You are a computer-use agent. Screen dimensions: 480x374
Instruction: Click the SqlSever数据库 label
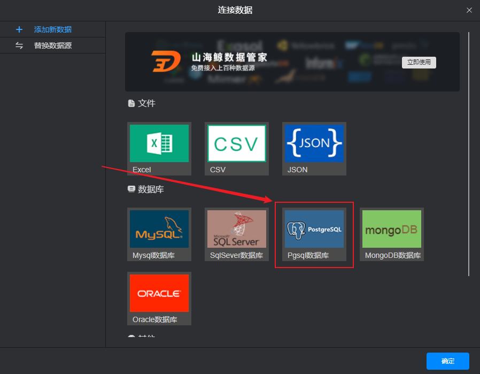pyautogui.click(x=236, y=255)
